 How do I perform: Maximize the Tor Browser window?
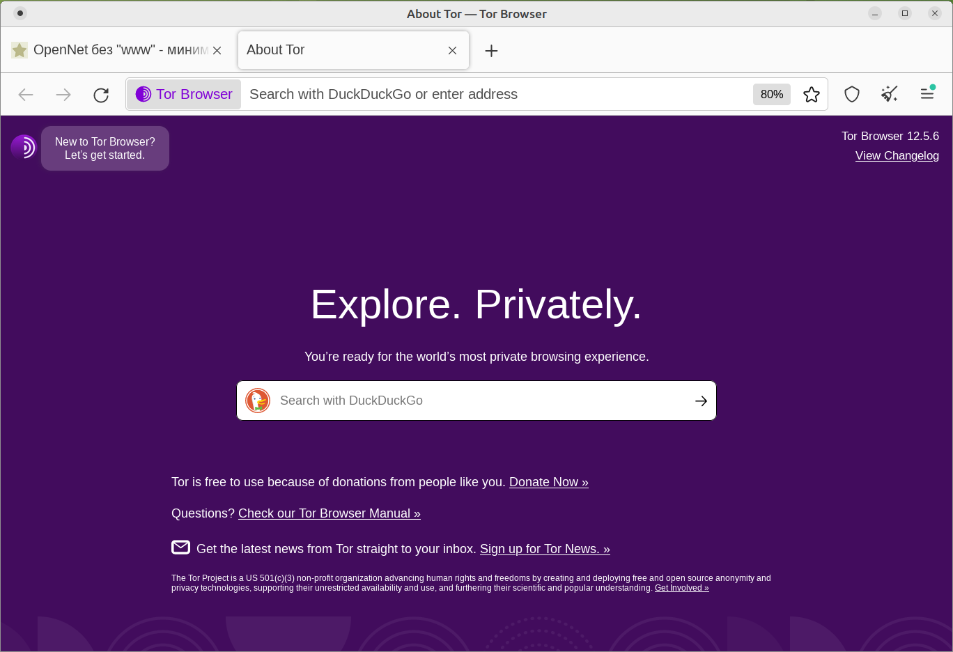pyautogui.click(x=905, y=13)
